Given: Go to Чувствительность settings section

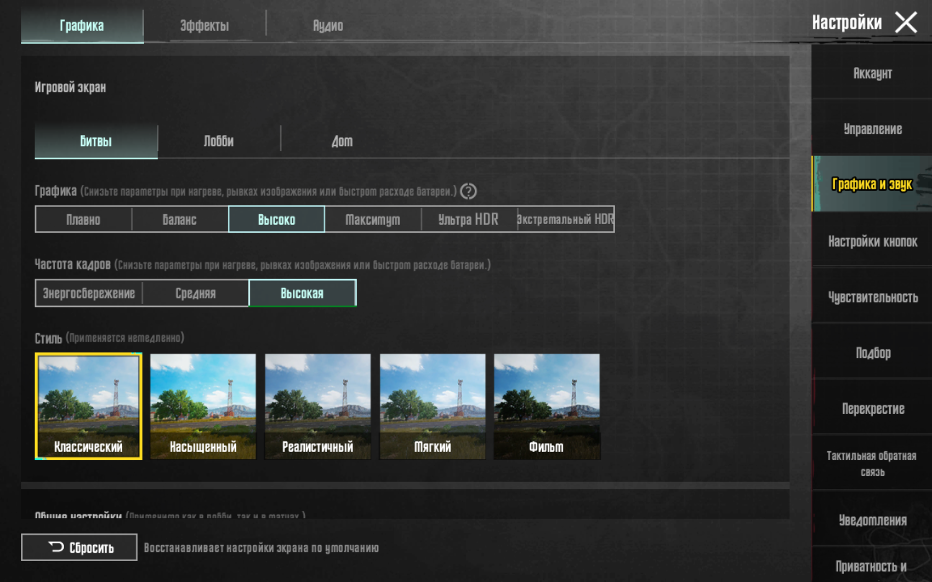Looking at the screenshot, I should (872, 297).
